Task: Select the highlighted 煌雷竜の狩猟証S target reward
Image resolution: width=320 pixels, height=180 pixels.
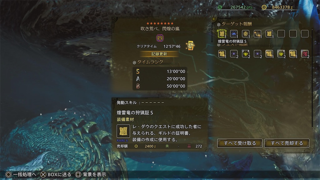Action: coord(222,34)
